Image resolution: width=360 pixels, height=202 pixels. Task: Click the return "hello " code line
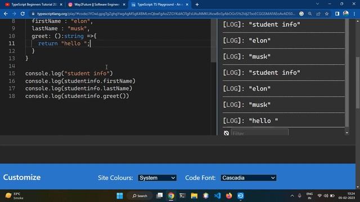[x=64, y=44]
